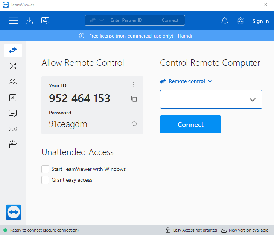The image size is (274, 235).
Task: Open the gift box Getting Started icon
Action: point(13,145)
